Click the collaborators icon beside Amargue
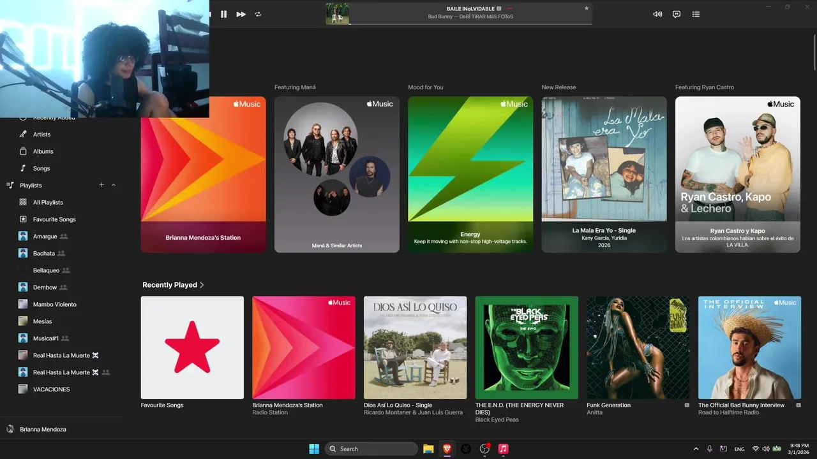Image resolution: width=817 pixels, height=459 pixels. click(x=64, y=237)
